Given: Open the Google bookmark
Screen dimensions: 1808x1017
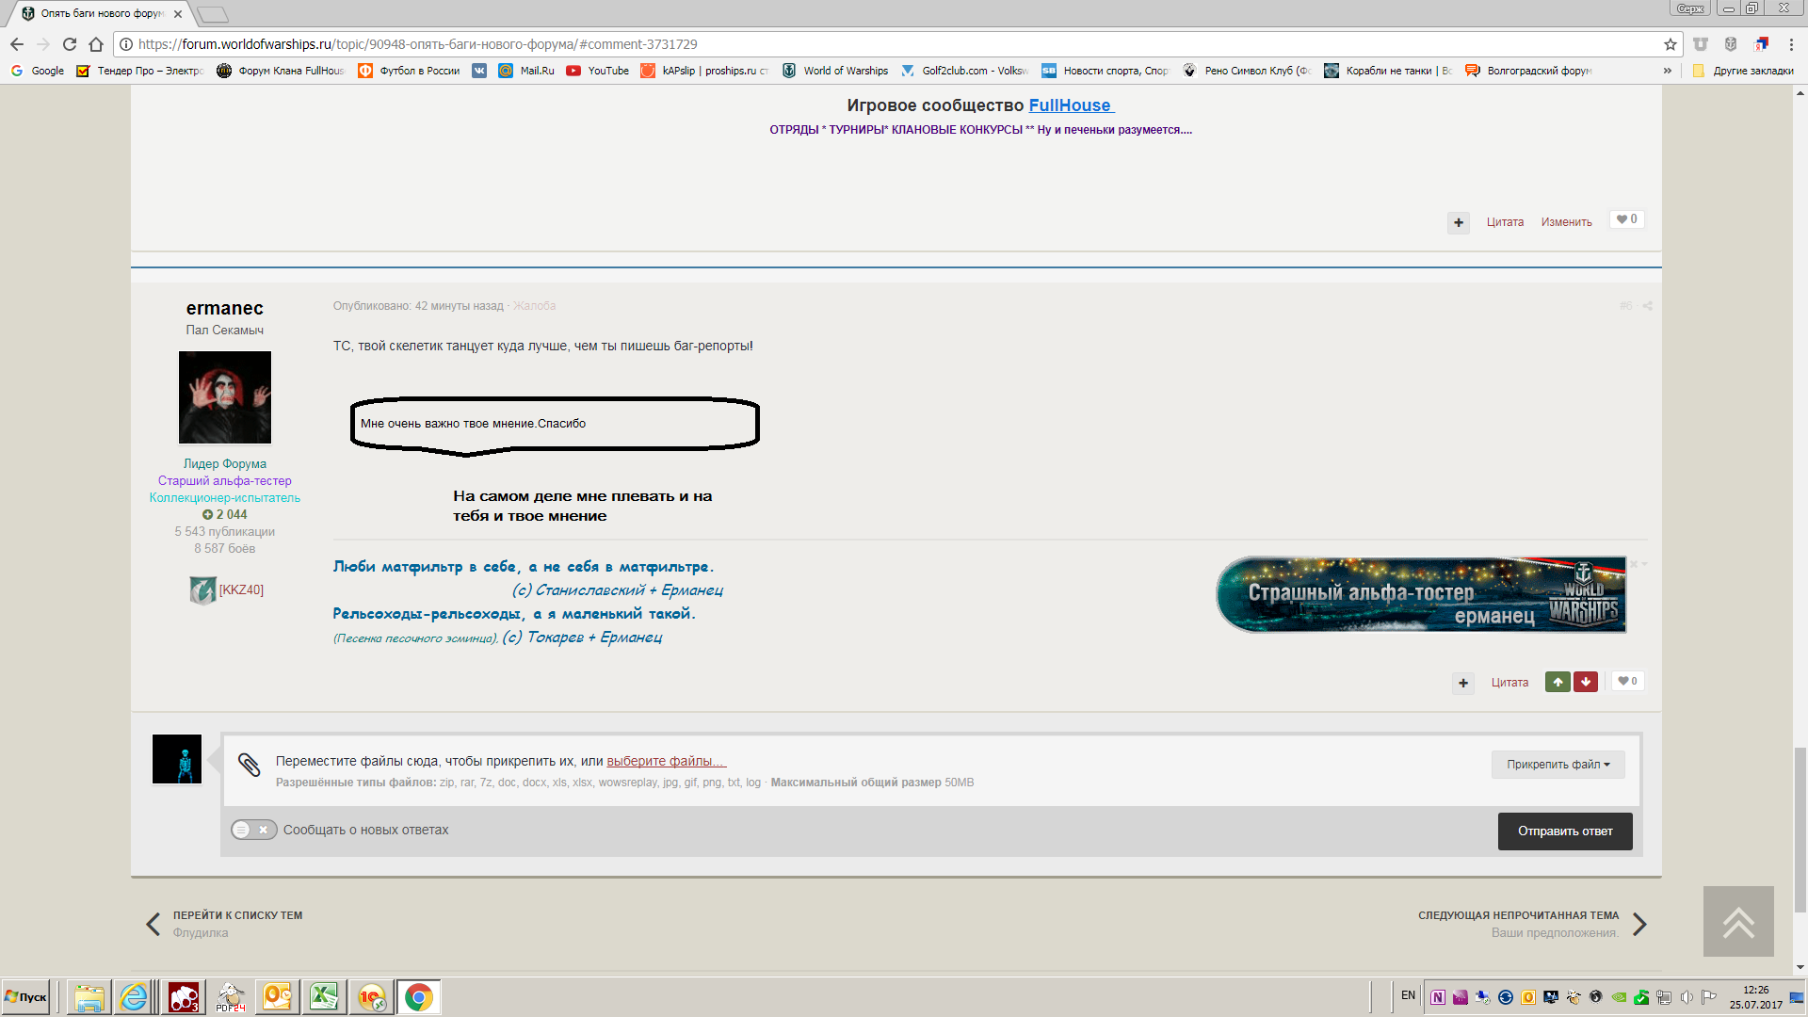Looking at the screenshot, I should point(38,71).
